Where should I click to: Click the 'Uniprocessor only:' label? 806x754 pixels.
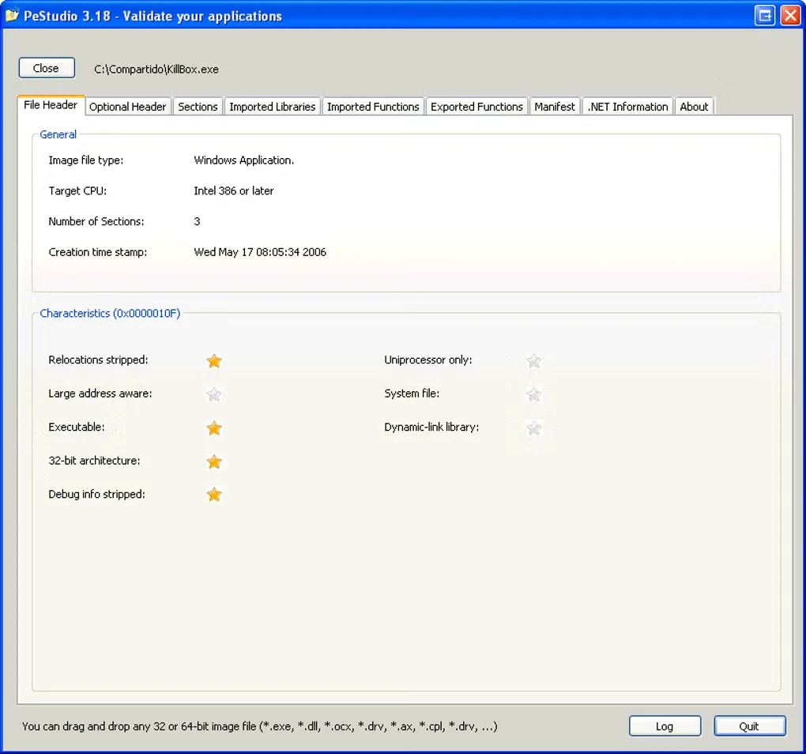click(428, 360)
